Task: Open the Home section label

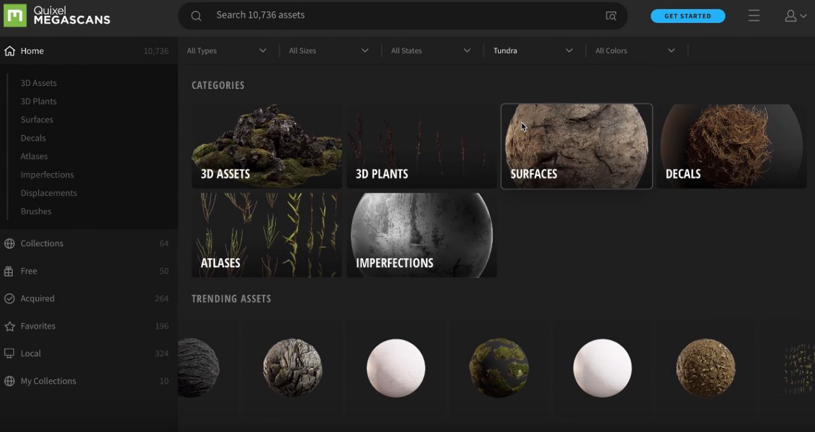Action: 32,51
